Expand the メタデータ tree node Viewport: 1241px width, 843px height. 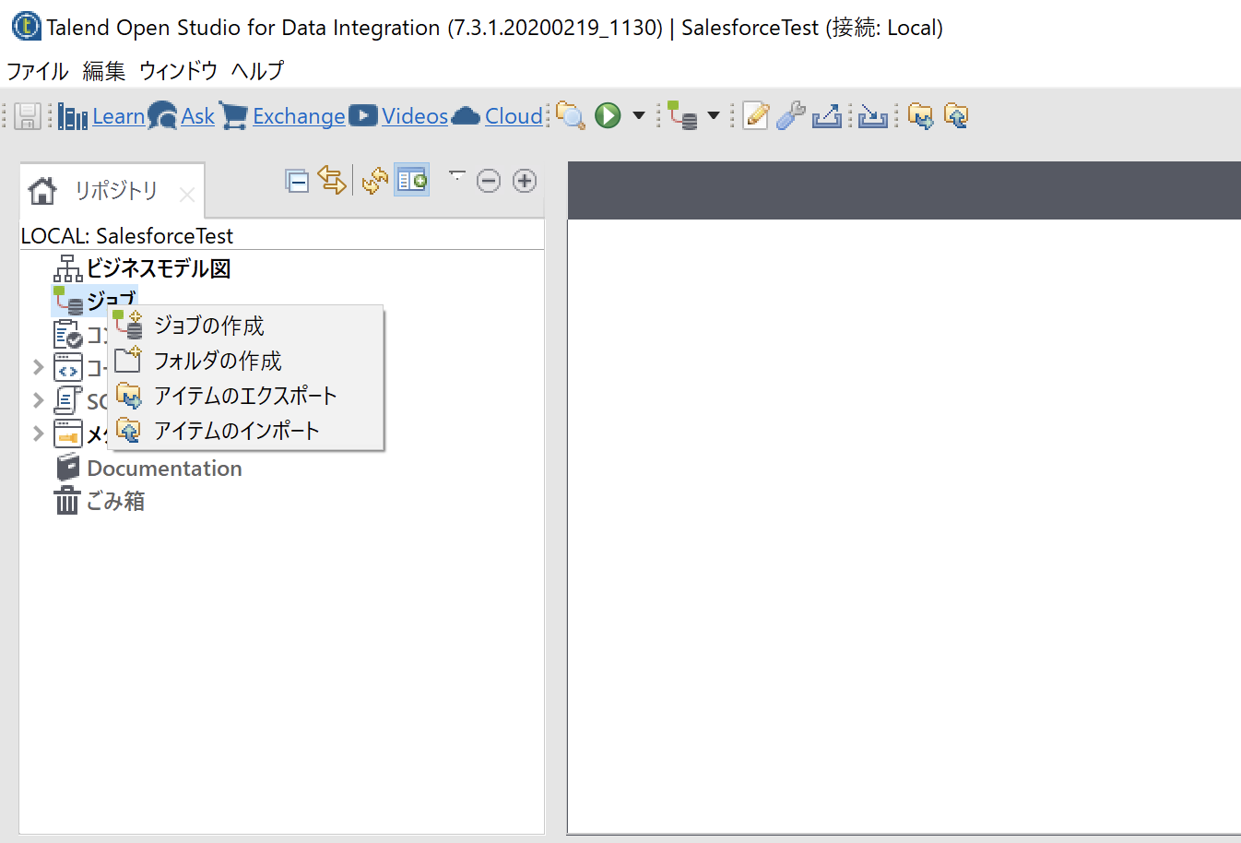tap(38, 433)
